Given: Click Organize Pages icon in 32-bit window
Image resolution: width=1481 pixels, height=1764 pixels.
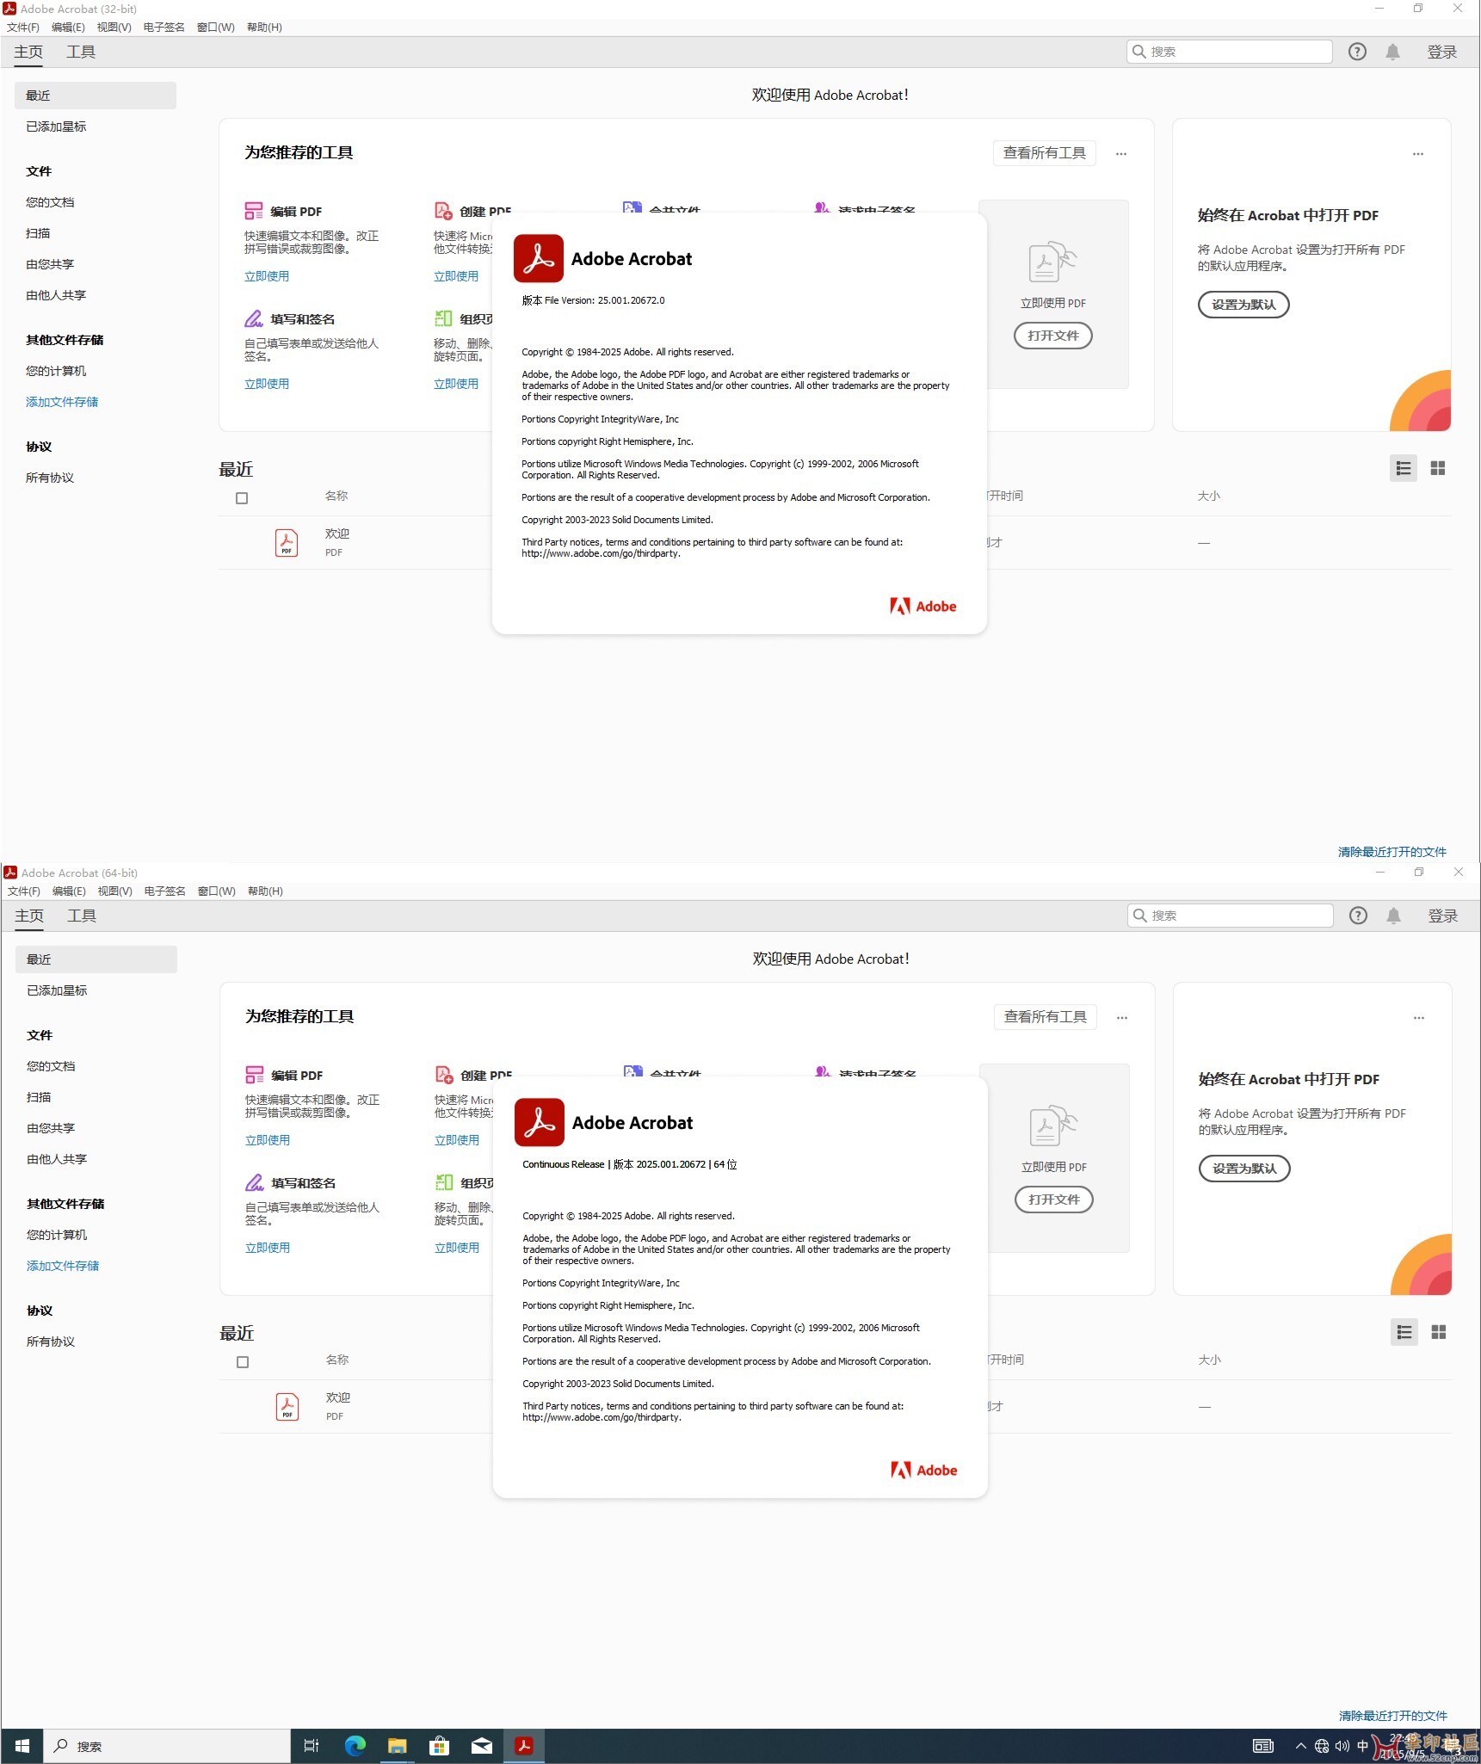Looking at the screenshot, I should point(443,318).
